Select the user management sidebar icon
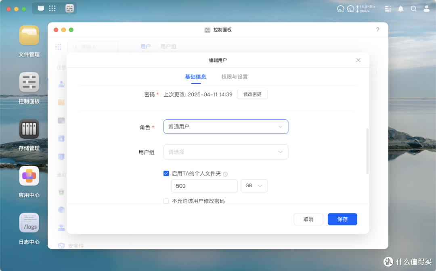 pyautogui.click(x=61, y=84)
